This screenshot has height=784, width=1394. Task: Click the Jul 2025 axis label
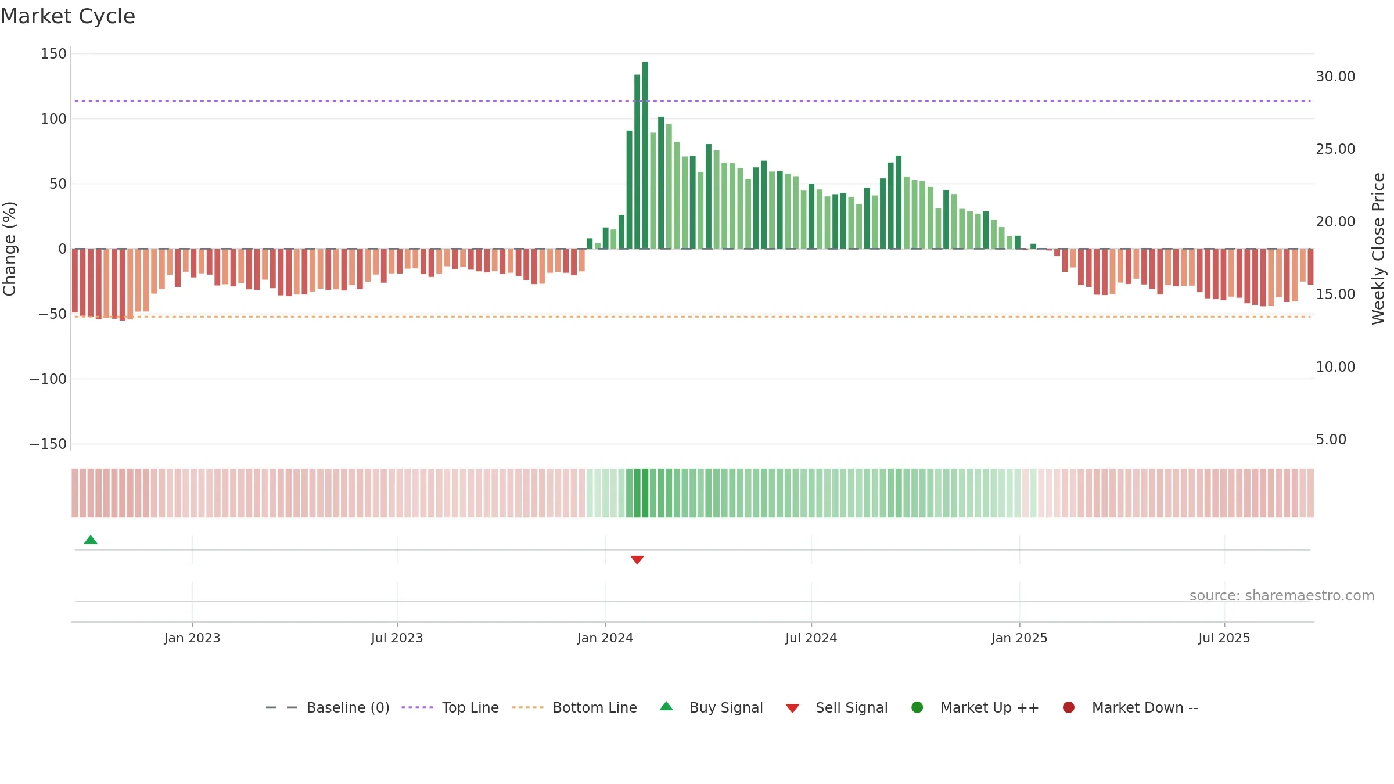pos(1224,638)
